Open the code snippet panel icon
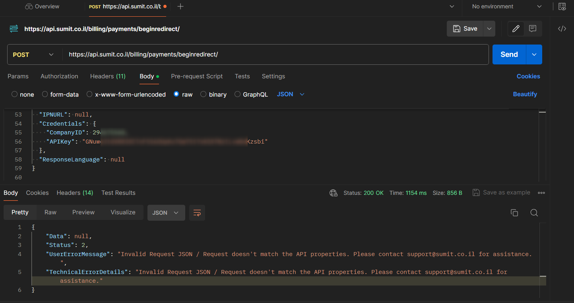Image resolution: width=574 pixels, height=303 pixels. coord(562,29)
